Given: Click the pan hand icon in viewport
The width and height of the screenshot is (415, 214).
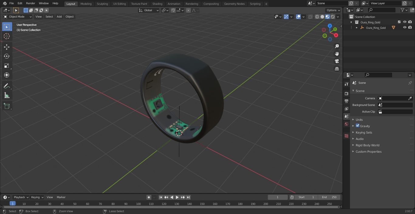Looking at the screenshot, I should pyautogui.click(x=337, y=54).
